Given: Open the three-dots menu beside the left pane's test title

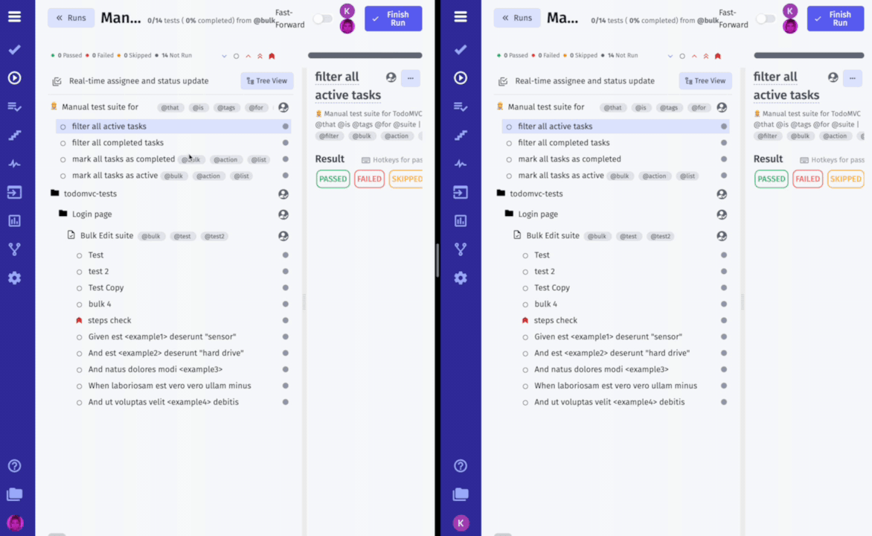Looking at the screenshot, I should pyautogui.click(x=411, y=78).
